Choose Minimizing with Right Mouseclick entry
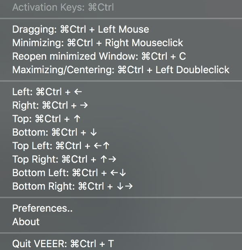The image size is (242, 250). coord(98,43)
